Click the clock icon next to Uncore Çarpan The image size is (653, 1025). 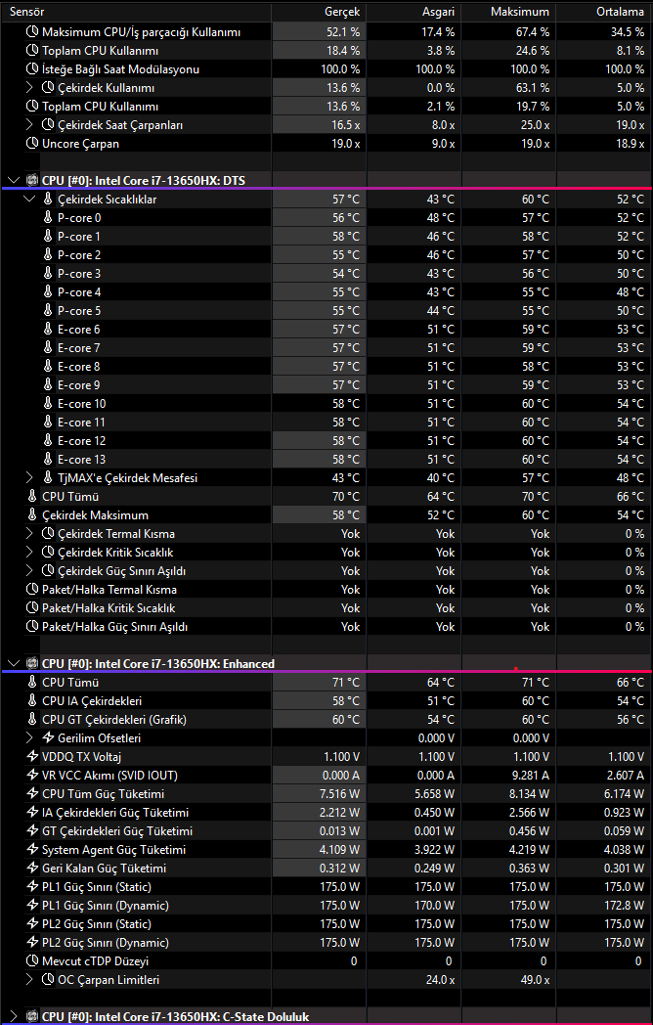tap(32, 143)
